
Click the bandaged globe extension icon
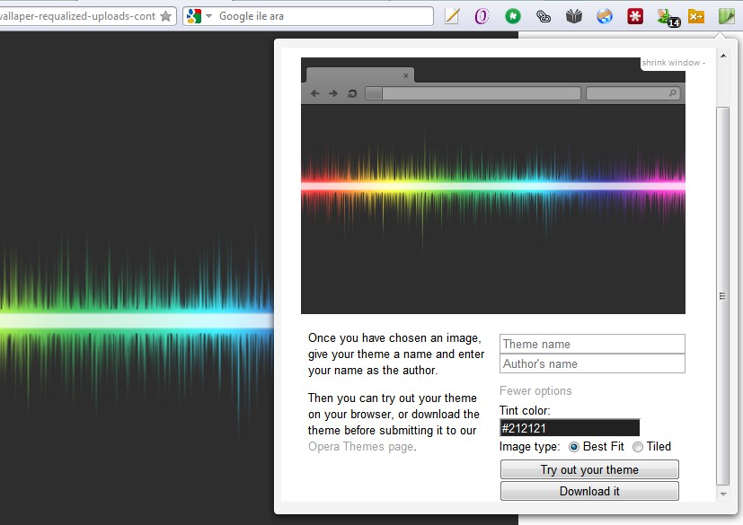click(604, 16)
